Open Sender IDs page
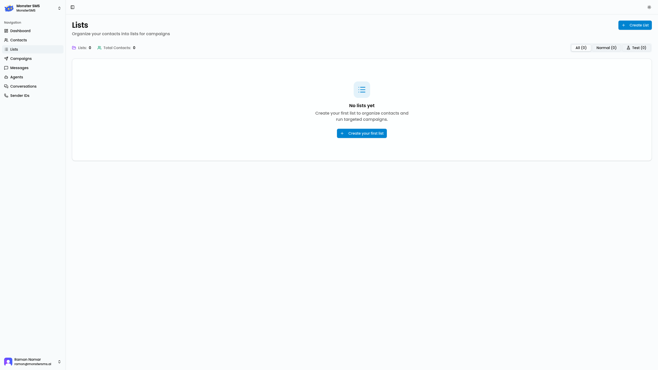The width and height of the screenshot is (658, 370). click(x=33, y=96)
